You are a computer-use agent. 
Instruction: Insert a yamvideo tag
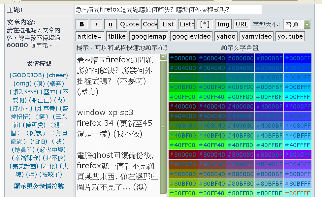pos(256,36)
